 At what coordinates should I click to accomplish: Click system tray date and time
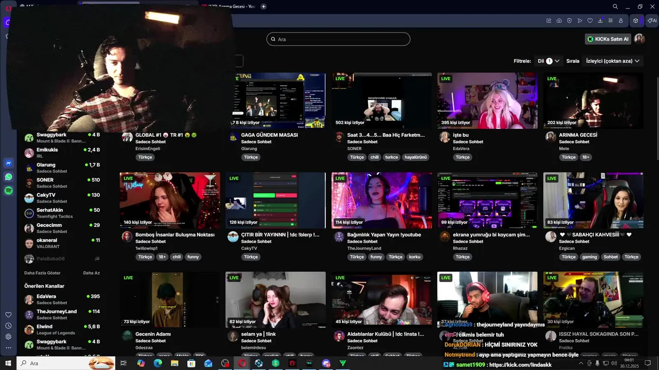pyautogui.click(x=629, y=363)
